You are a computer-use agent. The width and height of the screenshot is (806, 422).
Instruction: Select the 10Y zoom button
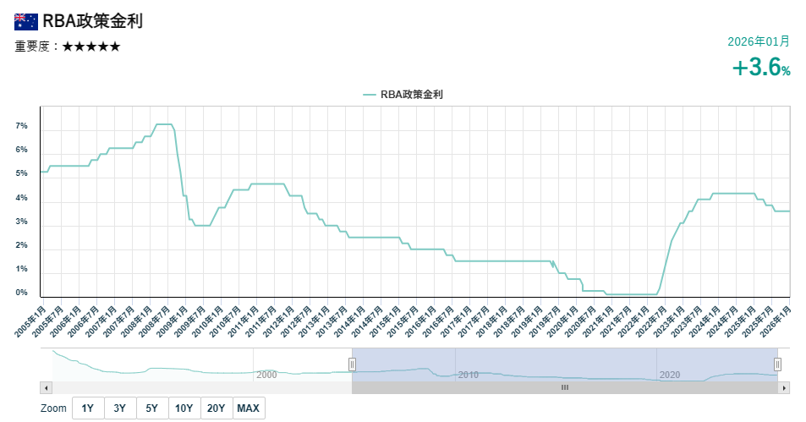tap(184, 408)
